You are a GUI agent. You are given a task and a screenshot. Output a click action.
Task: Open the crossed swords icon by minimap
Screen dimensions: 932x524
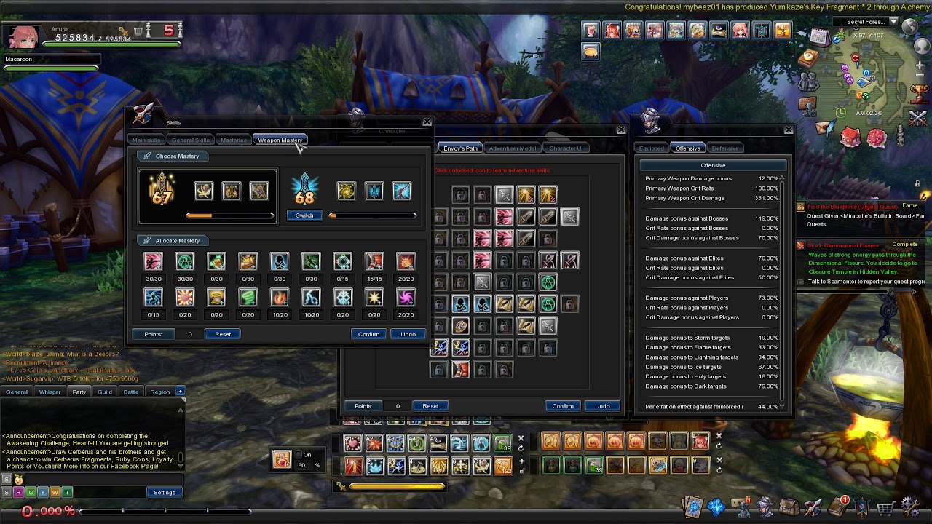coord(917,117)
